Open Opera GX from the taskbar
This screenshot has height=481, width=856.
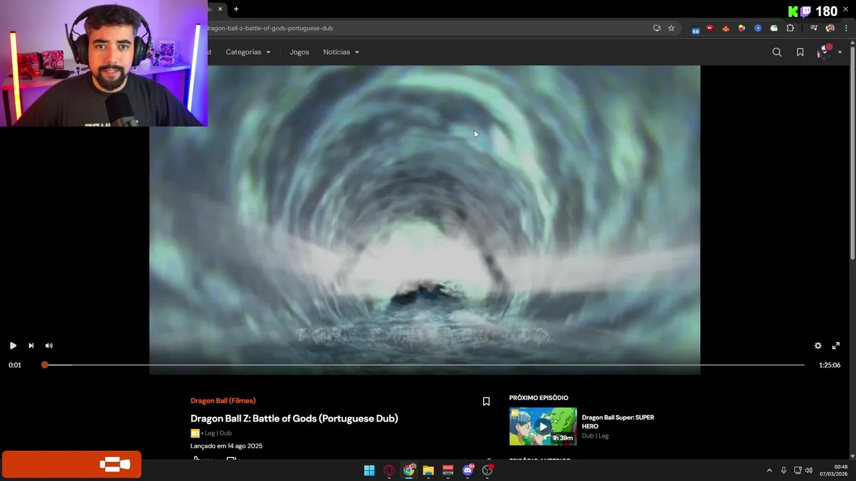389,470
